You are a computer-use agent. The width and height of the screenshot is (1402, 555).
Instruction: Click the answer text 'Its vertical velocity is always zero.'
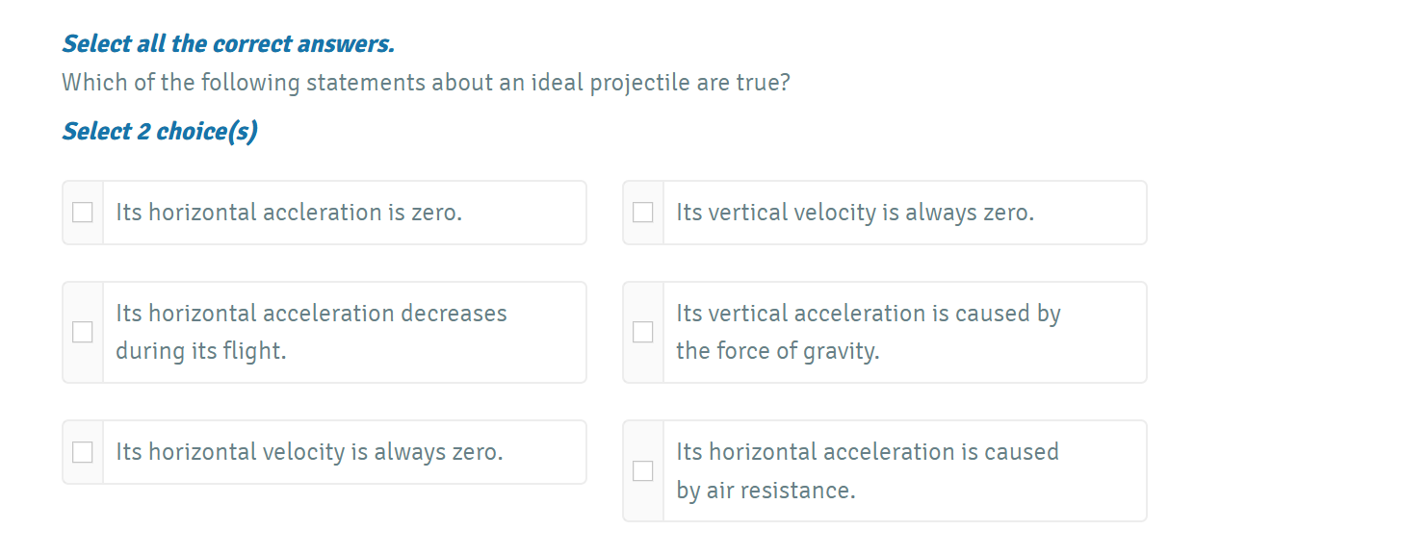click(x=855, y=213)
